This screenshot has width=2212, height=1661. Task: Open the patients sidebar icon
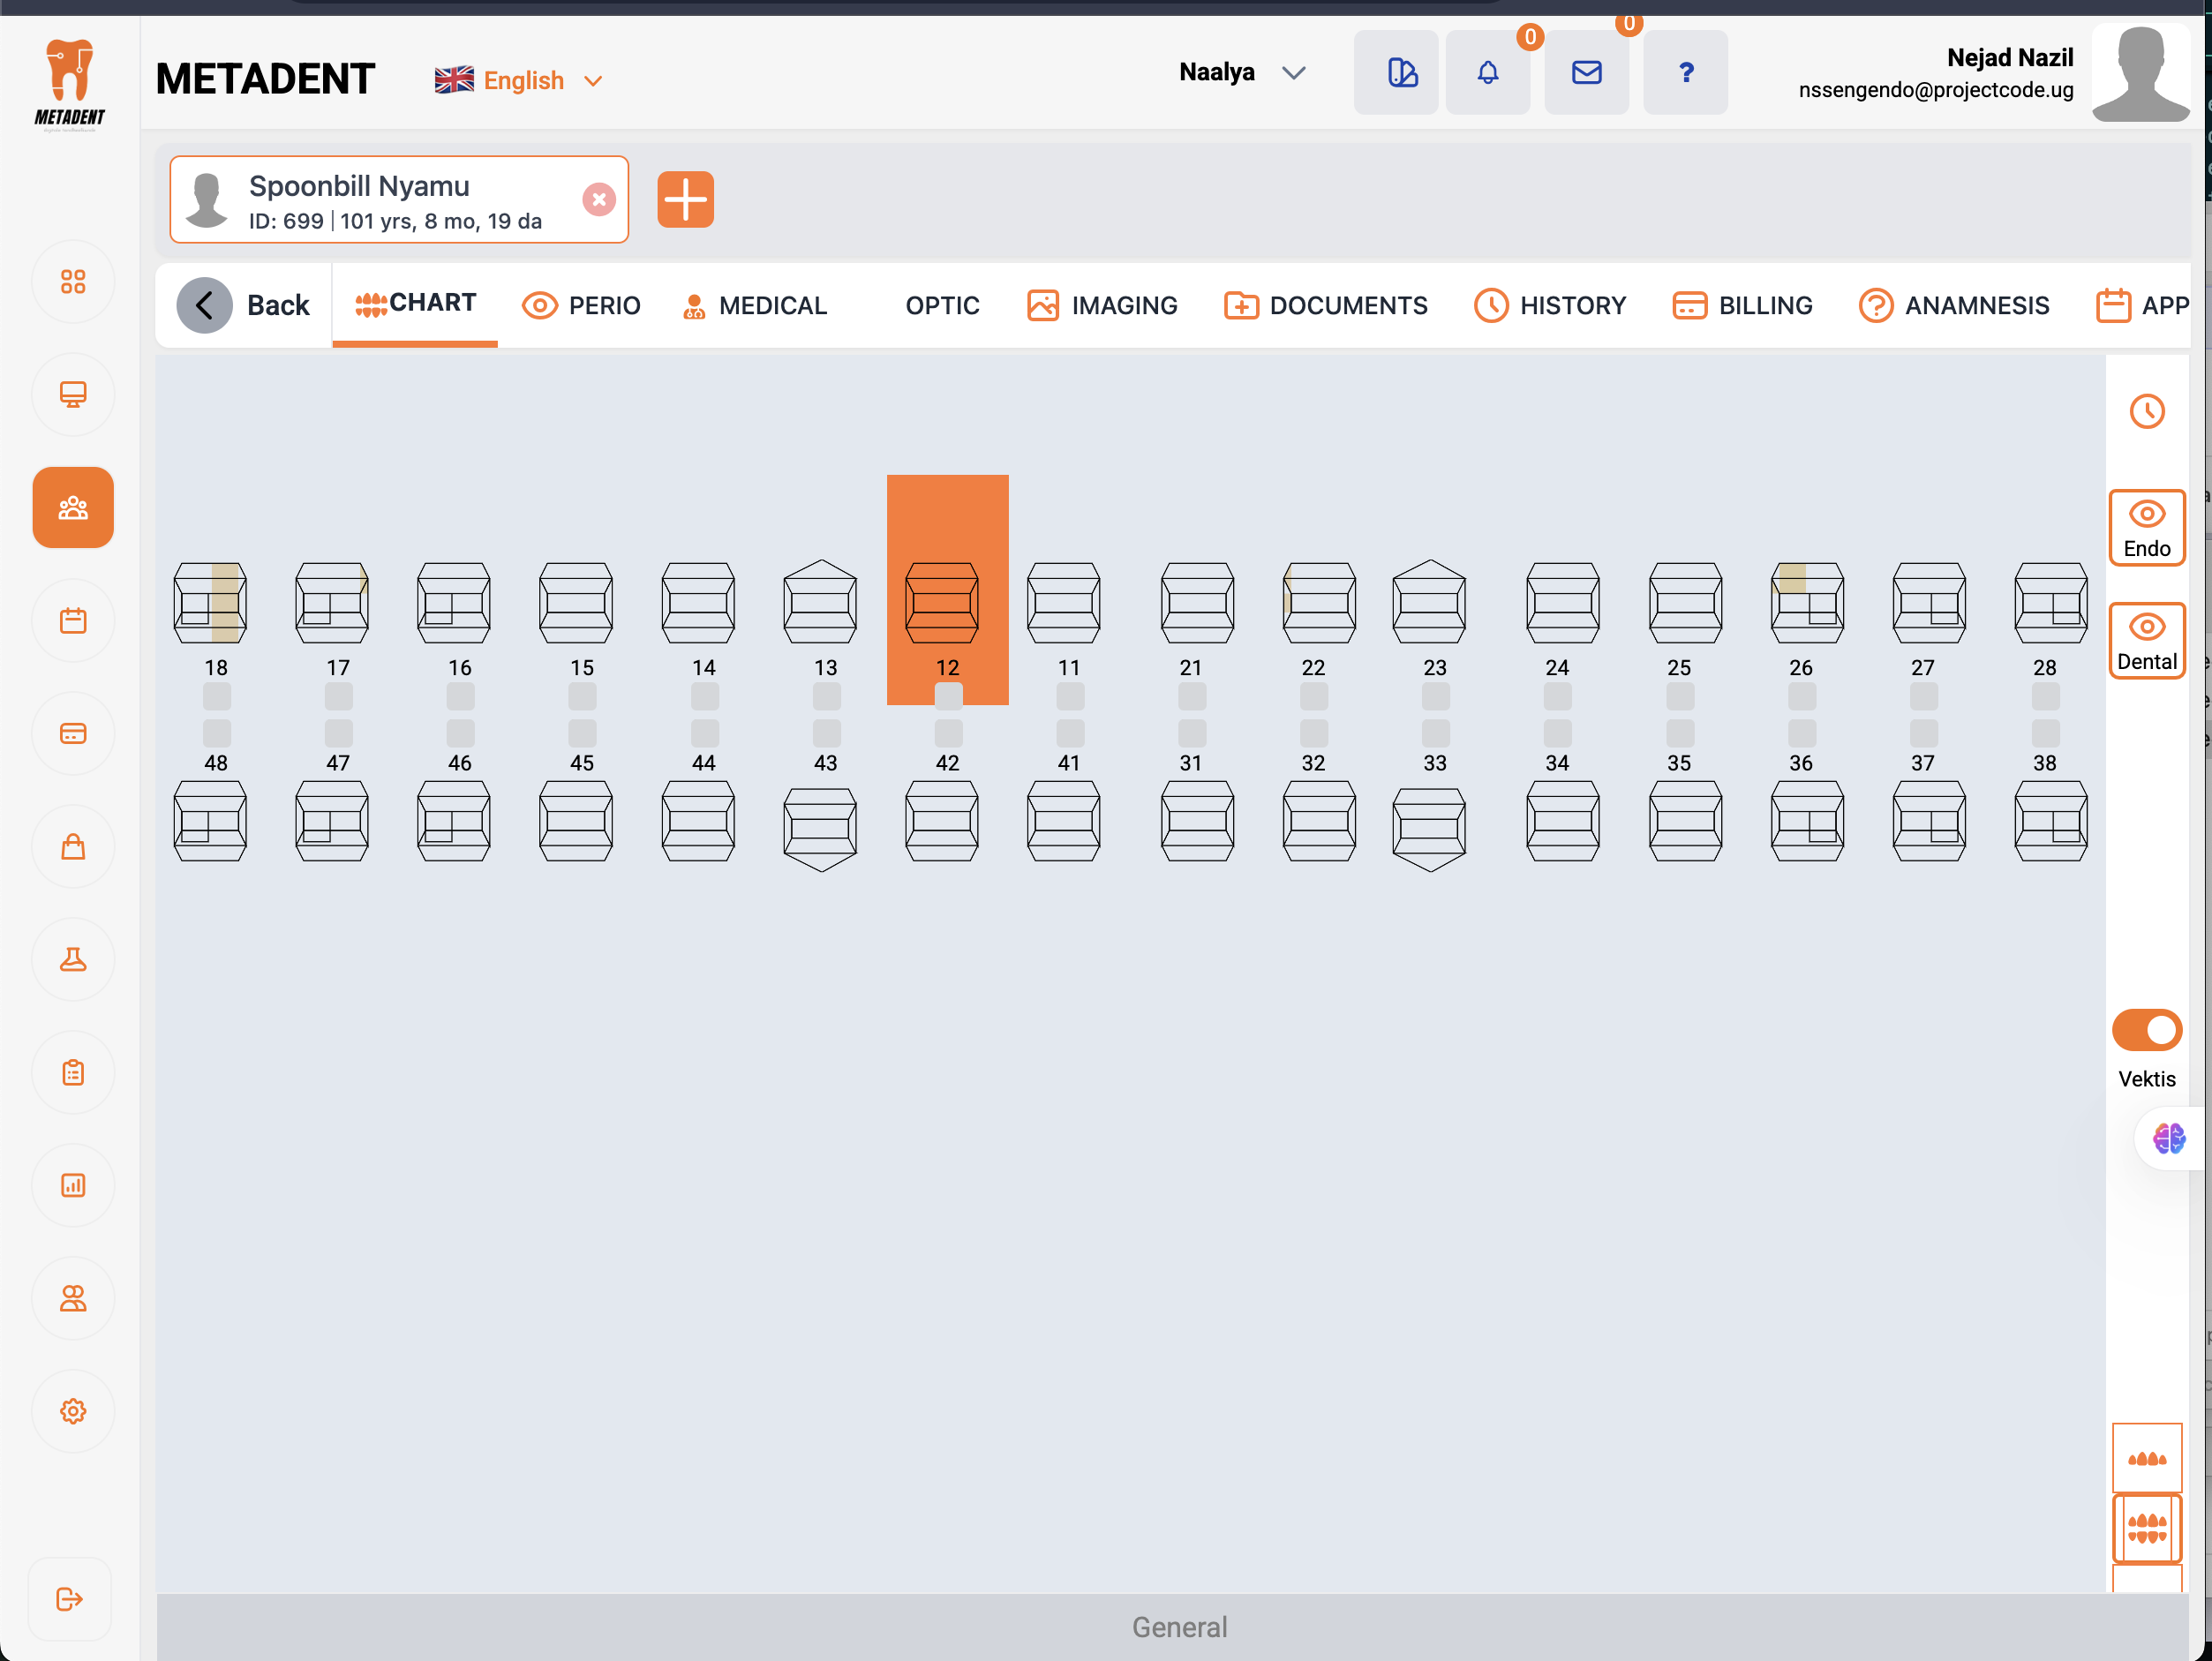pyautogui.click(x=73, y=507)
